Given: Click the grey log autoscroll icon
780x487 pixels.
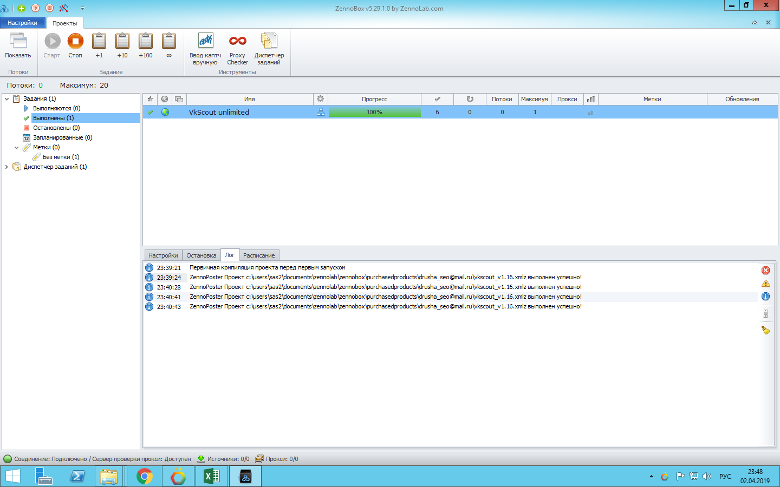Looking at the screenshot, I should click(765, 313).
